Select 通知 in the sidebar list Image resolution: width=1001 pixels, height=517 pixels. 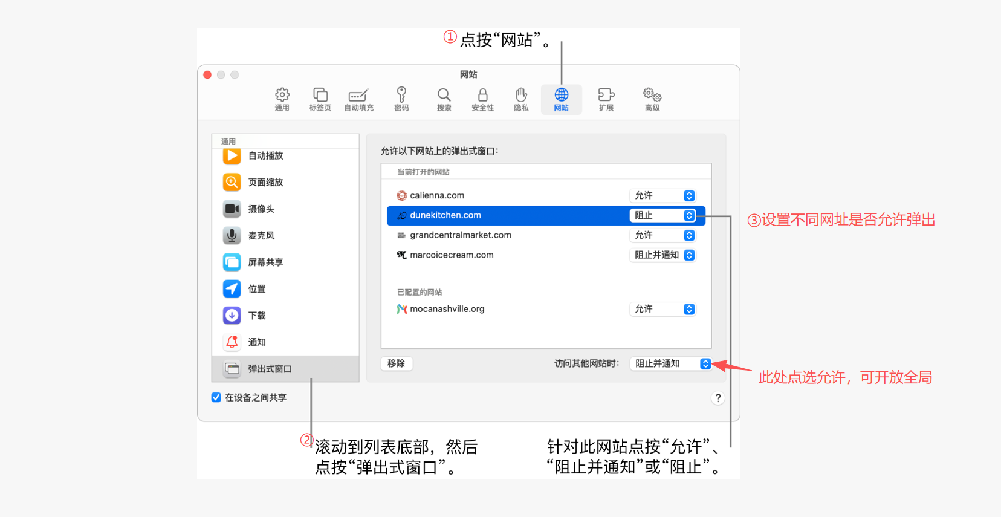point(285,342)
